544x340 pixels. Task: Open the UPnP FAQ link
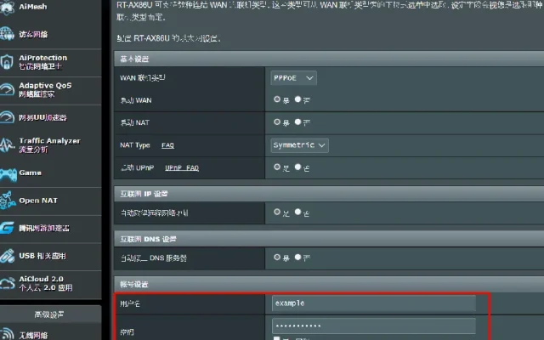click(x=182, y=168)
